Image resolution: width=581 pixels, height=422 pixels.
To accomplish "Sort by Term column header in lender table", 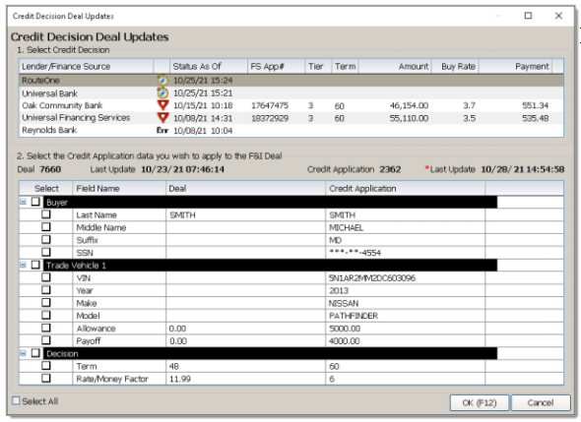I will click(x=346, y=66).
